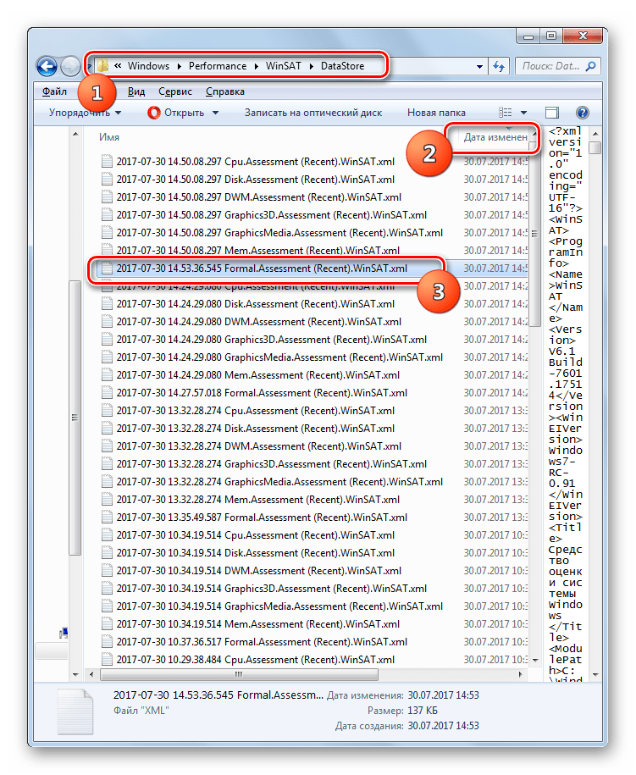Click the file icon of 13.35.49.587 Formal.Assessment
This screenshot has width=636, height=775.
(107, 518)
